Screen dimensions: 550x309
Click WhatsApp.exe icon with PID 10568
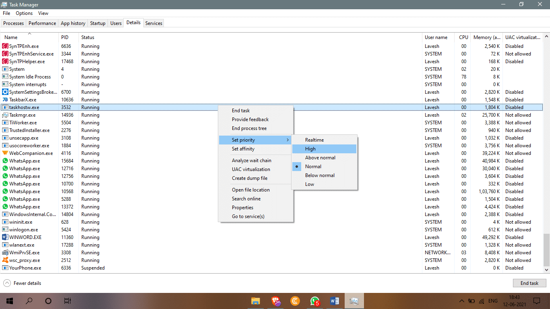[x=5, y=192]
